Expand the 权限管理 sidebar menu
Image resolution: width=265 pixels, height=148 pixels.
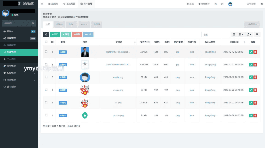(x=19, y=73)
